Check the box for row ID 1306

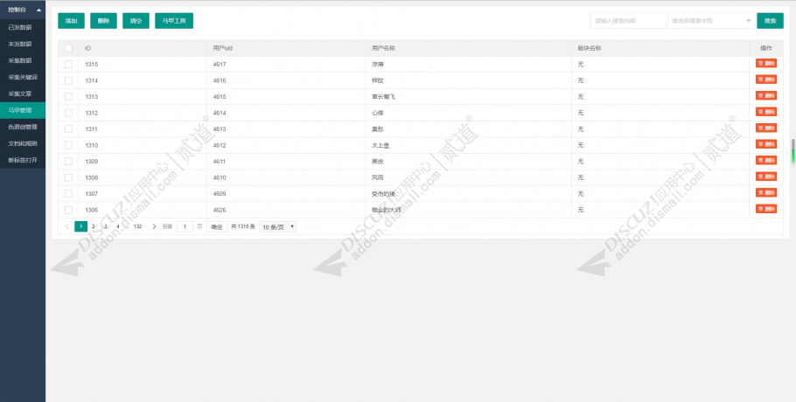[68, 210]
